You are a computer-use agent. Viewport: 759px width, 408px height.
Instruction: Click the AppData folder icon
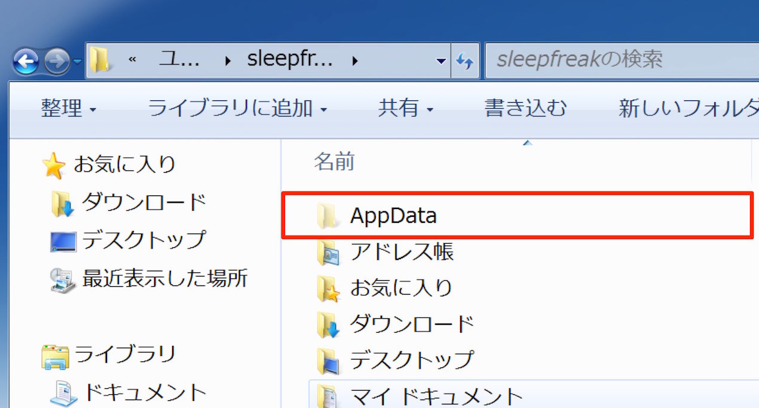coord(328,216)
